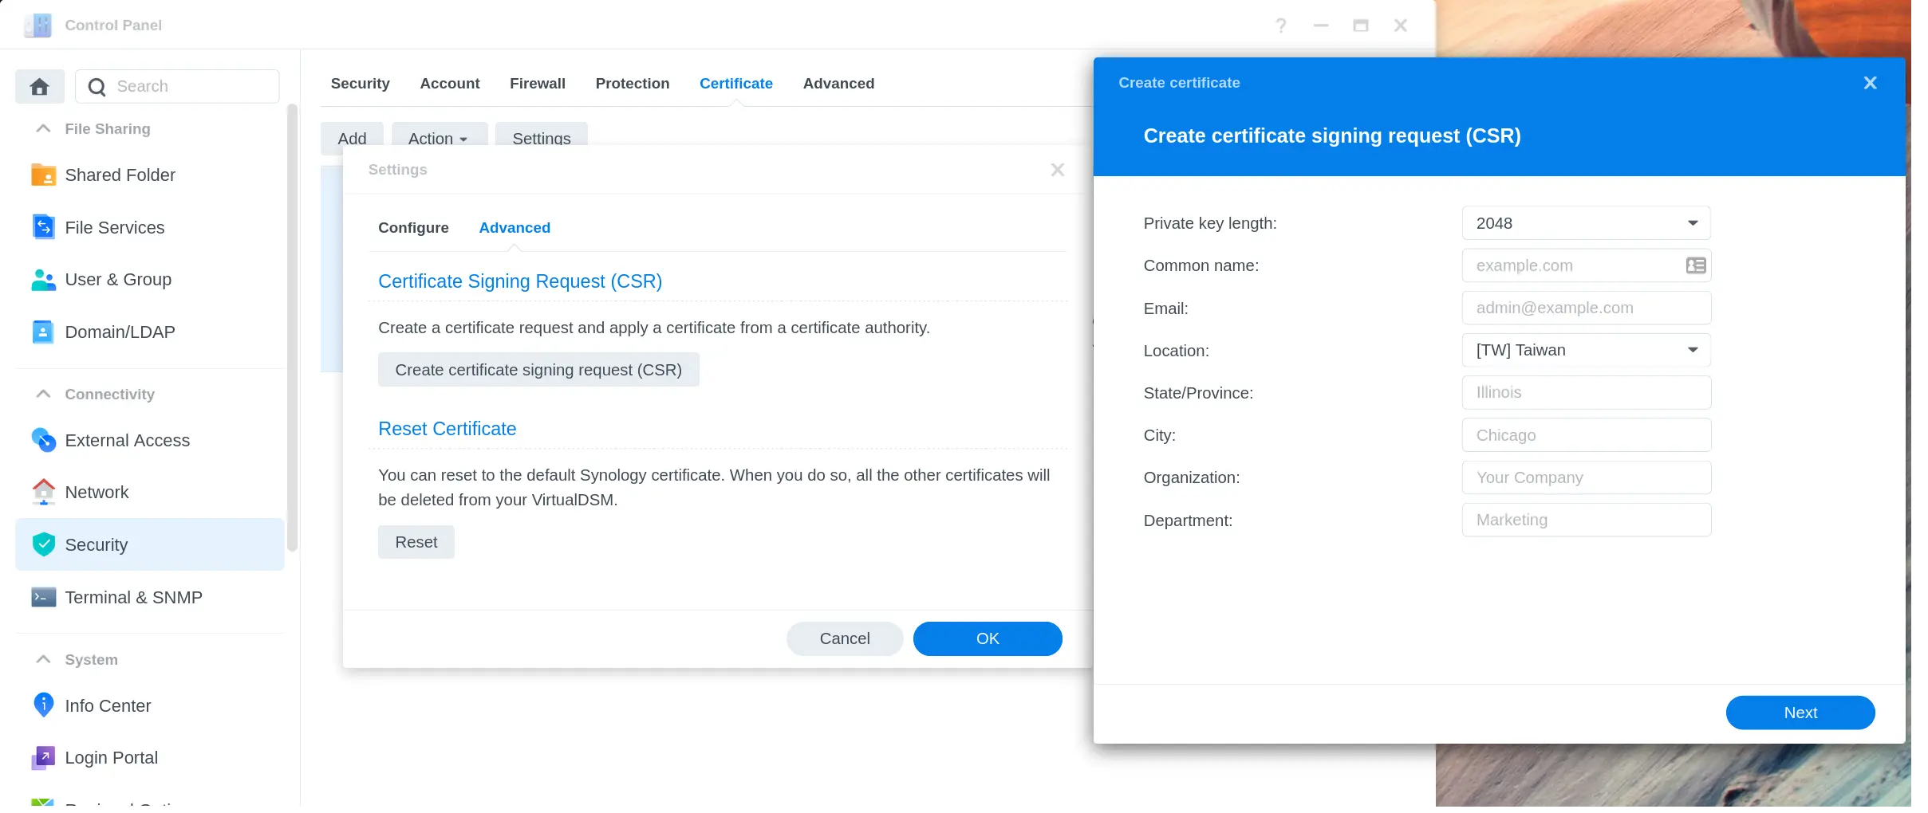Collapse the File Sharing section
Screen dimensions: 1928x813
coord(44,128)
